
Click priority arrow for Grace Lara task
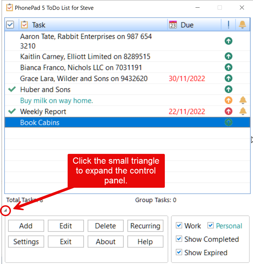click(229, 78)
